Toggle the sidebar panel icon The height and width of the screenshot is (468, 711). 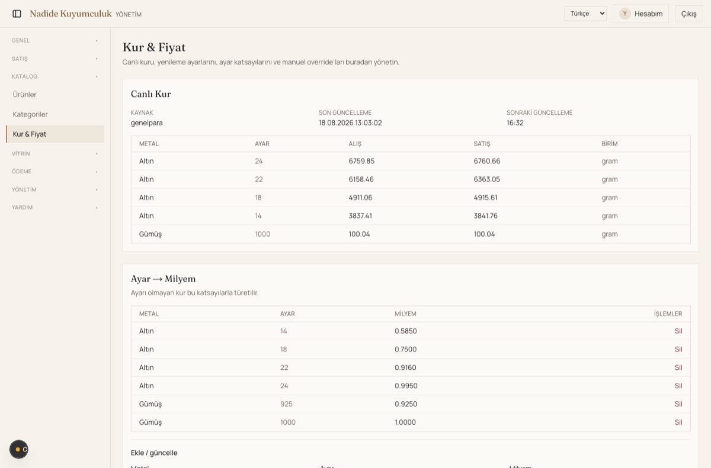(17, 14)
